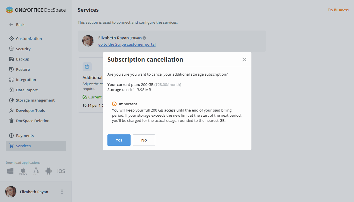Click No to keep the subscription
The image size is (354, 202).
pyautogui.click(x=144, y=140)
